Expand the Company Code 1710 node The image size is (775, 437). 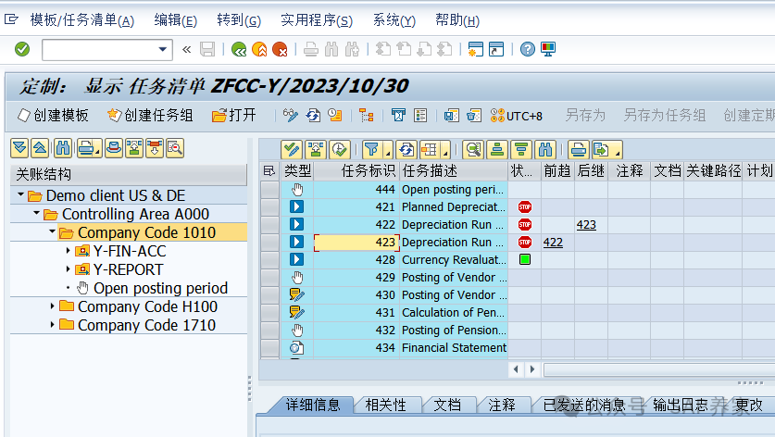click(x=52, y=325)
